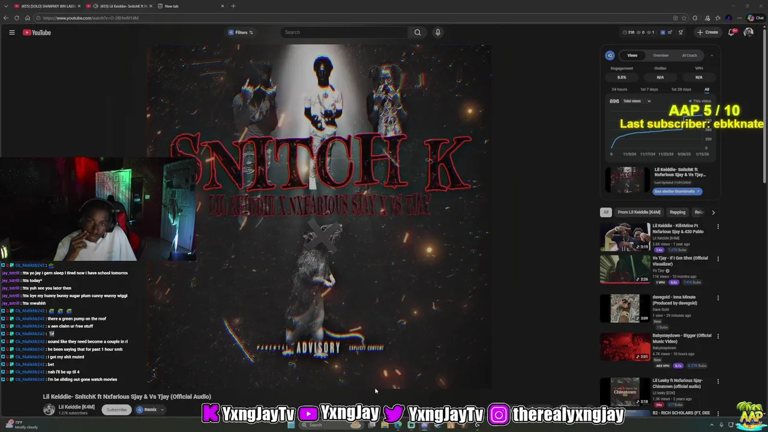Go to the YouTube home logo
The width and height of the screenshot is (768, 432).
[37, 32]
